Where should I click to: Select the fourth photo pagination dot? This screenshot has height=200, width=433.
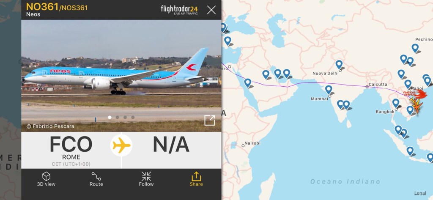pos(133,118)
